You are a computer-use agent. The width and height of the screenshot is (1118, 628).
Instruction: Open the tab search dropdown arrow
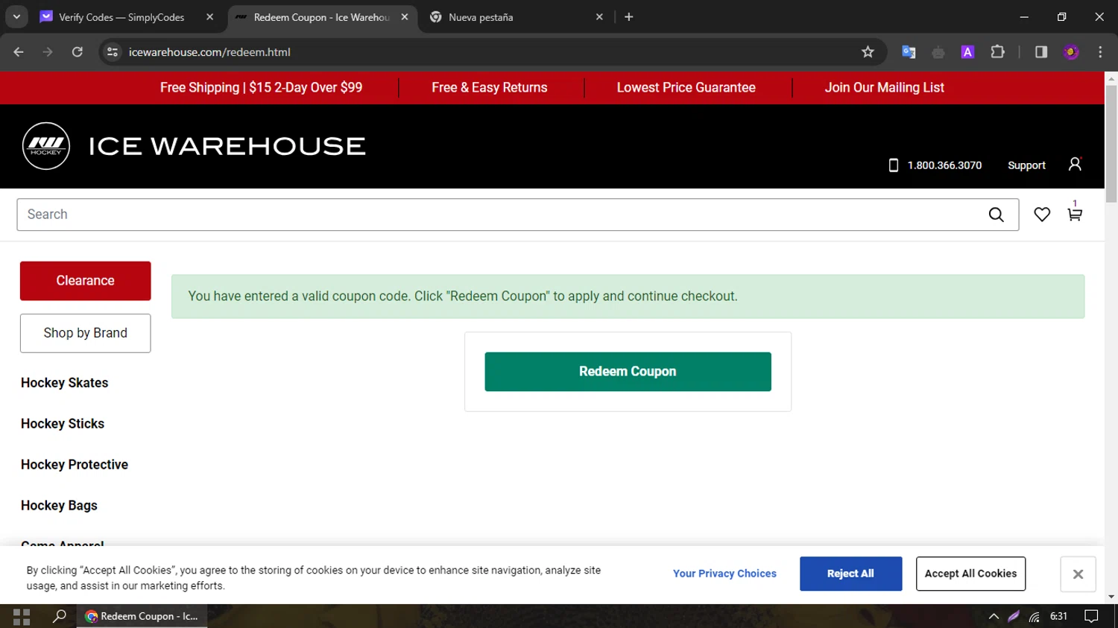click(16, 17)
